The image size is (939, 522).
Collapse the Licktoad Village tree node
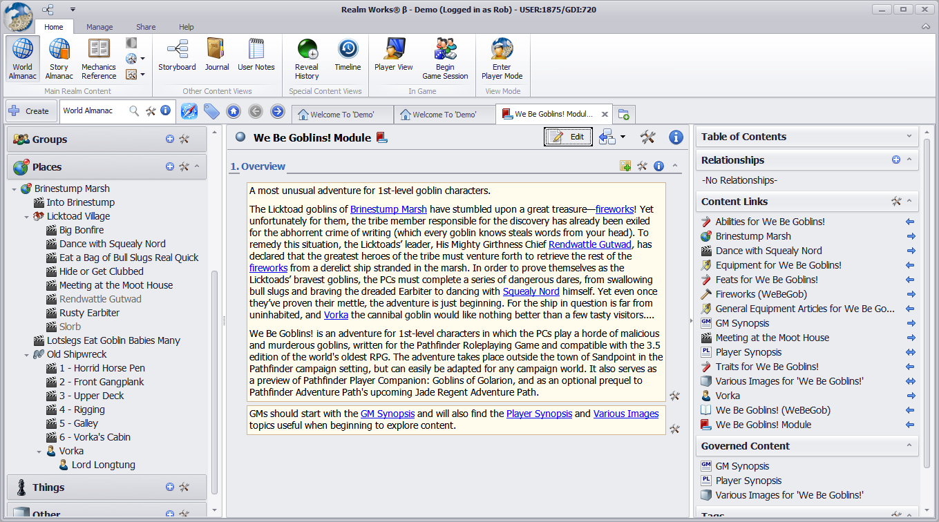click(x=26, y=216)
